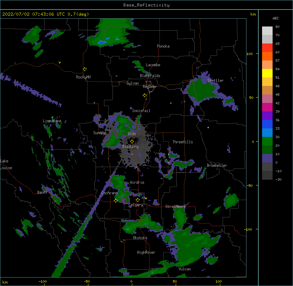Click the 80 value on dBZ scale
The height and width of the screenshot is (286, 293).
pyautogui.click(x=277, y=27)
